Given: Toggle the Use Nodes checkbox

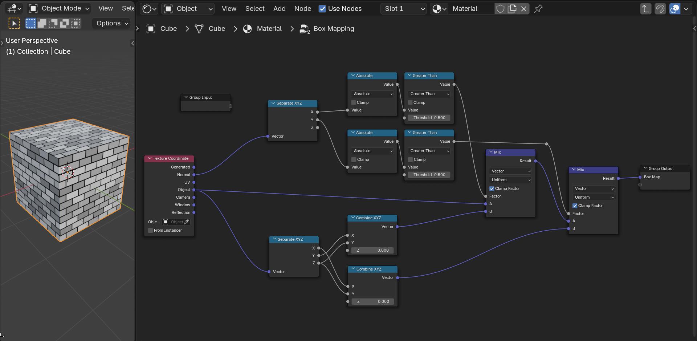Looking at the screenshot, I should pyautogui.click(x=322, y=9).
